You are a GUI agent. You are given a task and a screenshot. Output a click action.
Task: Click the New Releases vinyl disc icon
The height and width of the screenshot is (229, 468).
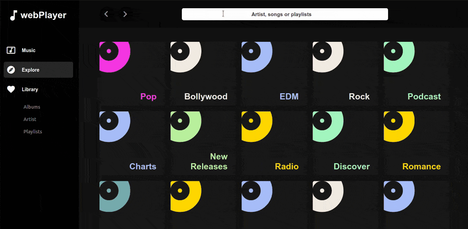(x=186, y=126)
